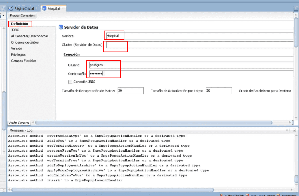The image size is (299, 196).
Task: Open the toolbar dropdown arrow at left
Action: click(4, 15)
